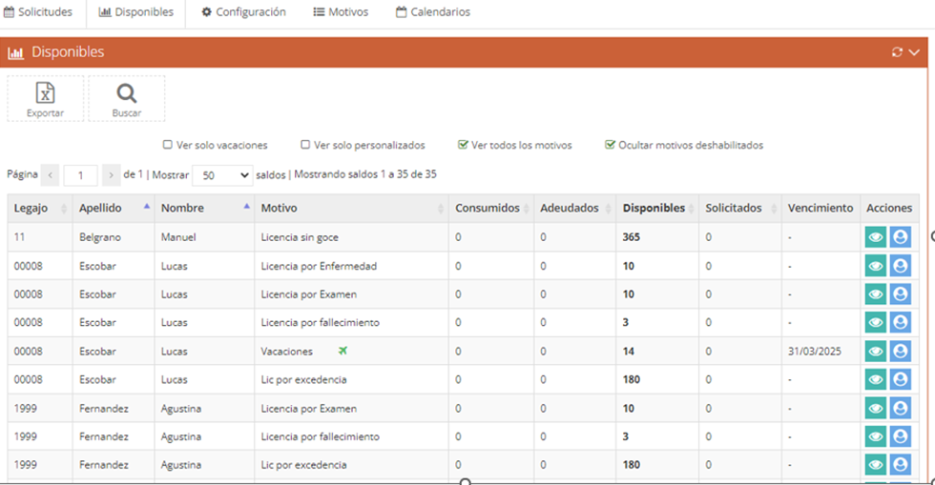This screenshot has height=485, width=935.
Task: Refresh the Disponibles panel
Action: pos(897,51)
